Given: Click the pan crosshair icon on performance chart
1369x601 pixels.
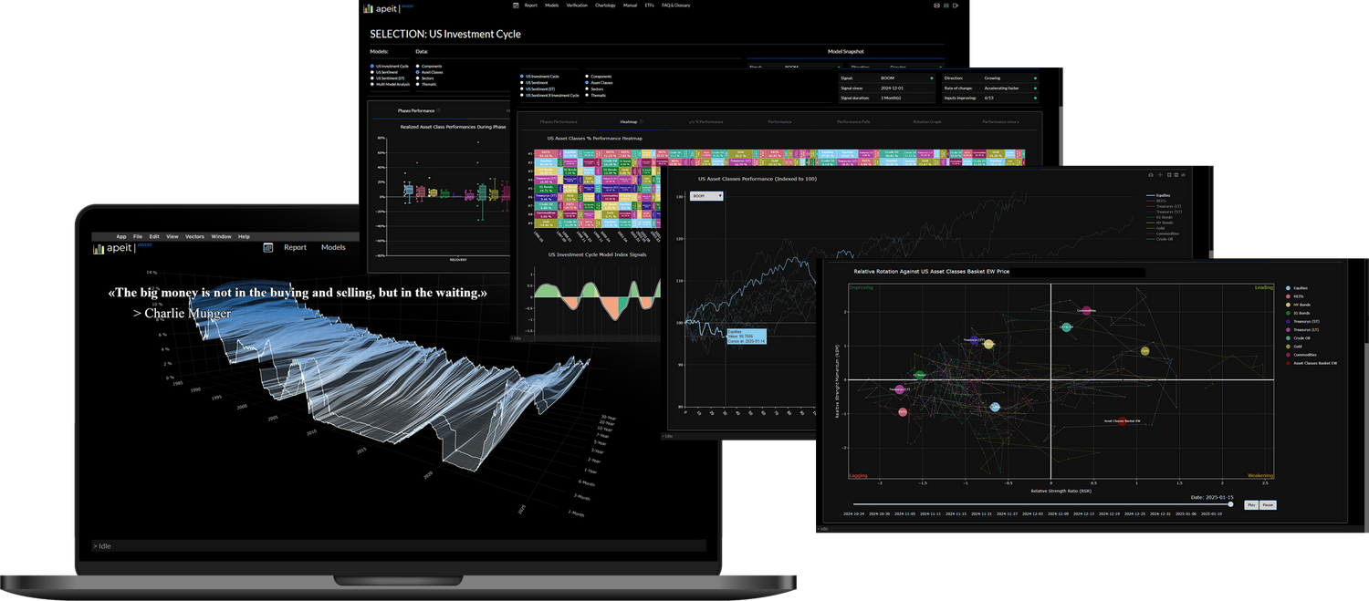Looking at the screenshot, I should coord(1161,174).
